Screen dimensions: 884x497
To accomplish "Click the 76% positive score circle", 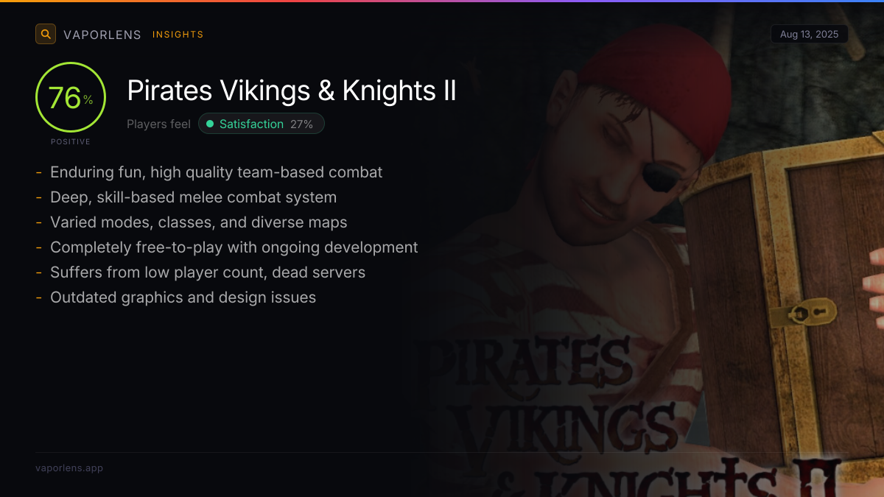I will tap(71, 98).
